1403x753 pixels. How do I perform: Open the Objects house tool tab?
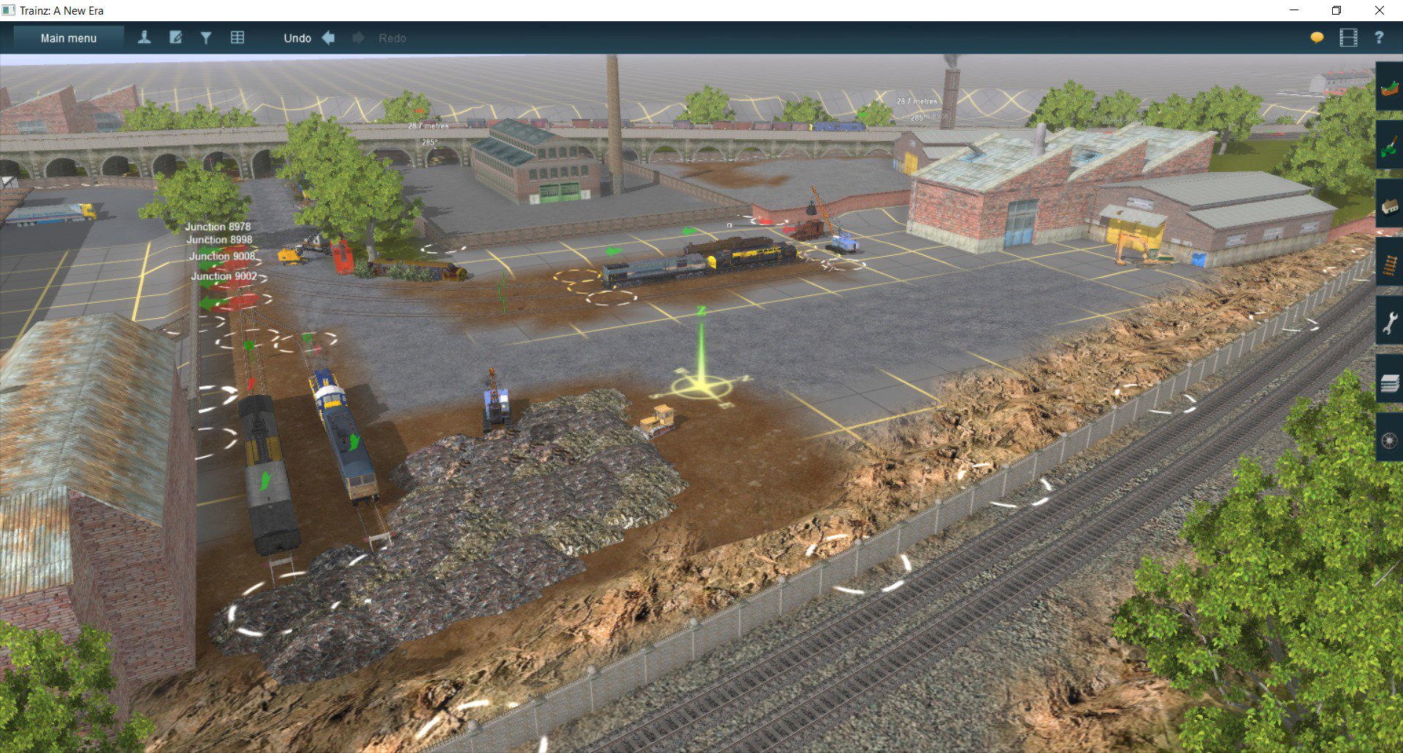[1389, 204]
